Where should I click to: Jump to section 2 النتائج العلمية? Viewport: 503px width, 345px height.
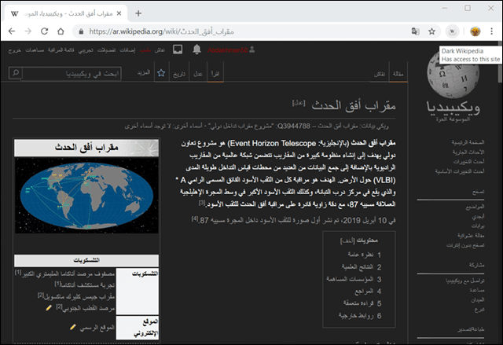[362, 266]
